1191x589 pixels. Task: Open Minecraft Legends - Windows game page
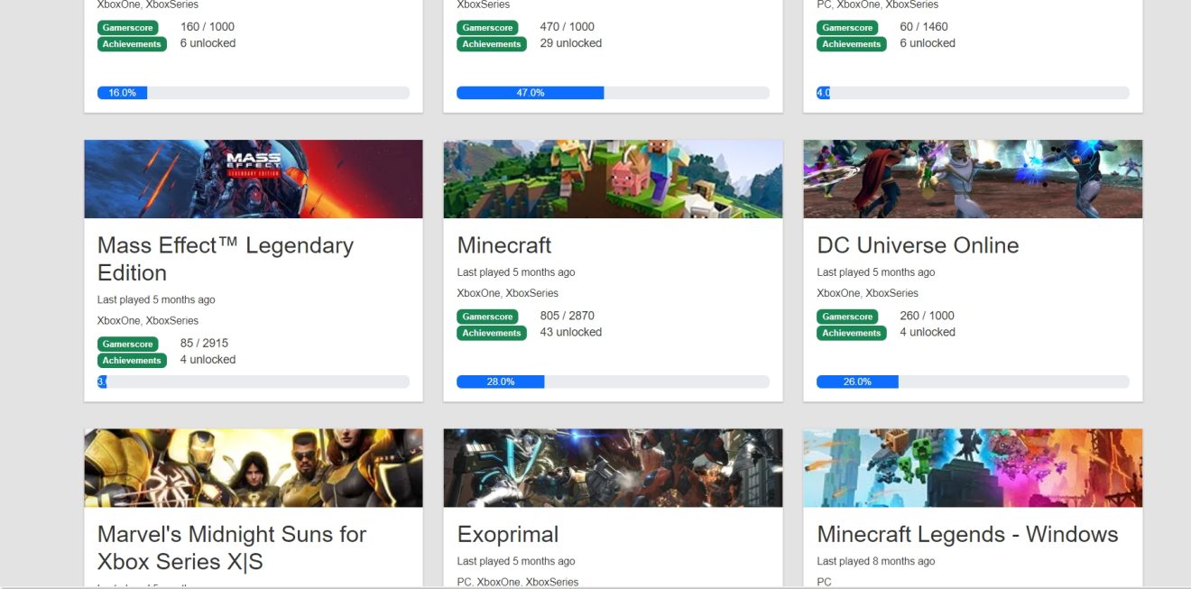968,534
